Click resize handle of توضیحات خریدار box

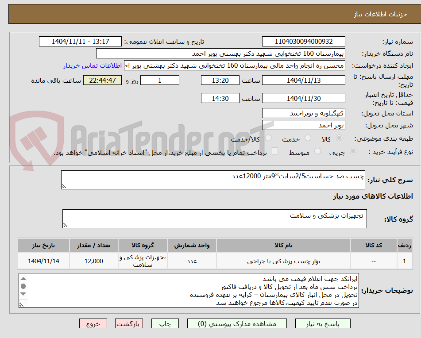tap(22, 304)
